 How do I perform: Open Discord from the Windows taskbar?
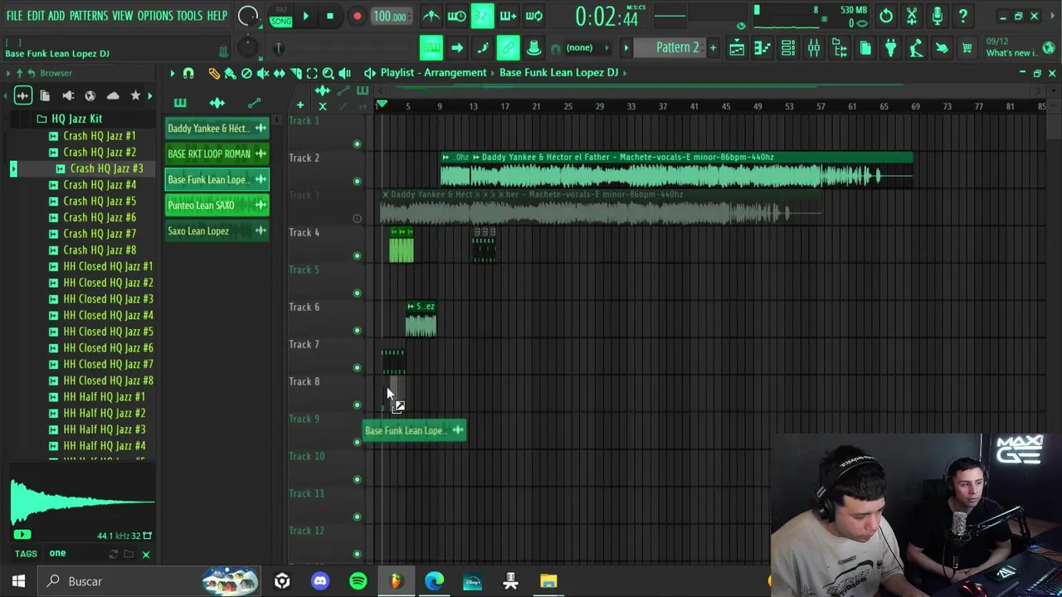[x=320, y=581]
